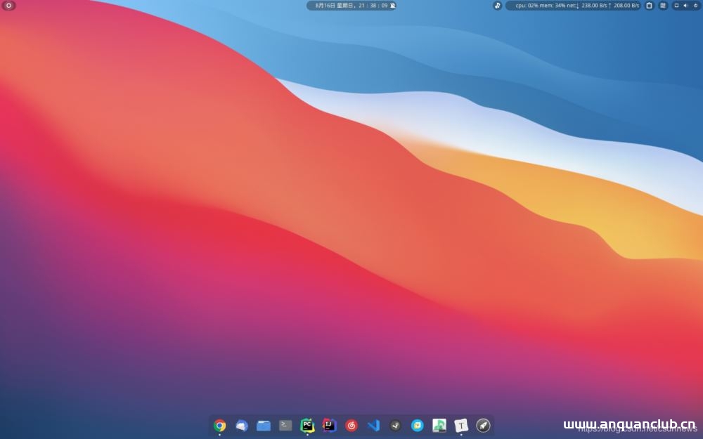
Task: Open the uTools-style clock icon in the dock
Action: tap(394, 425)
